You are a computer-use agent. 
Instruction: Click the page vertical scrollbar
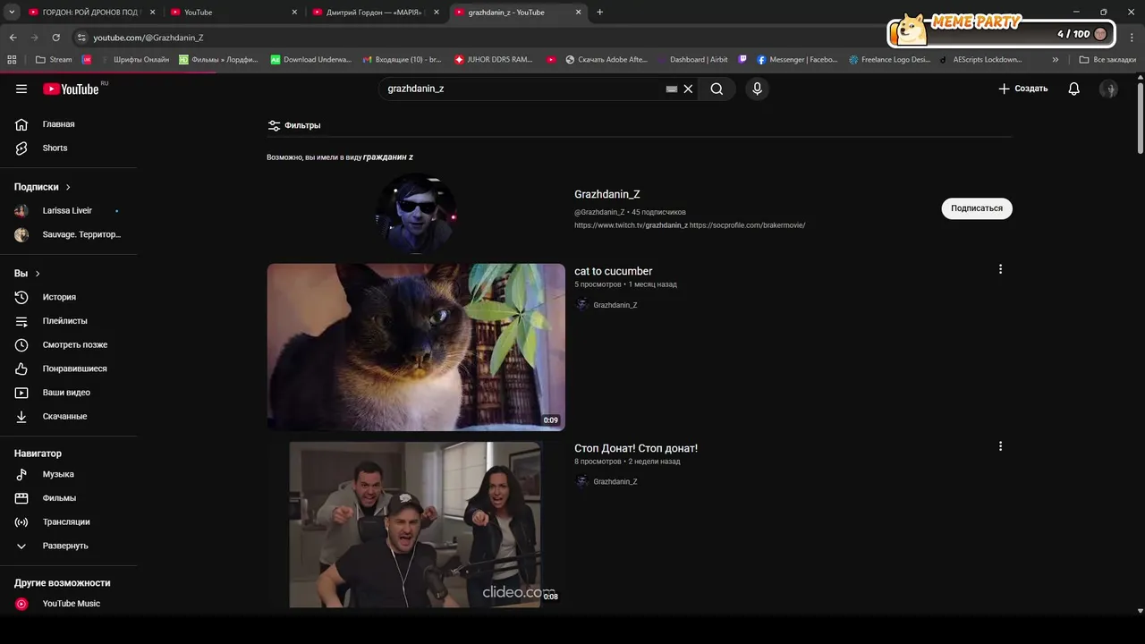click(x=1140, y=116)
